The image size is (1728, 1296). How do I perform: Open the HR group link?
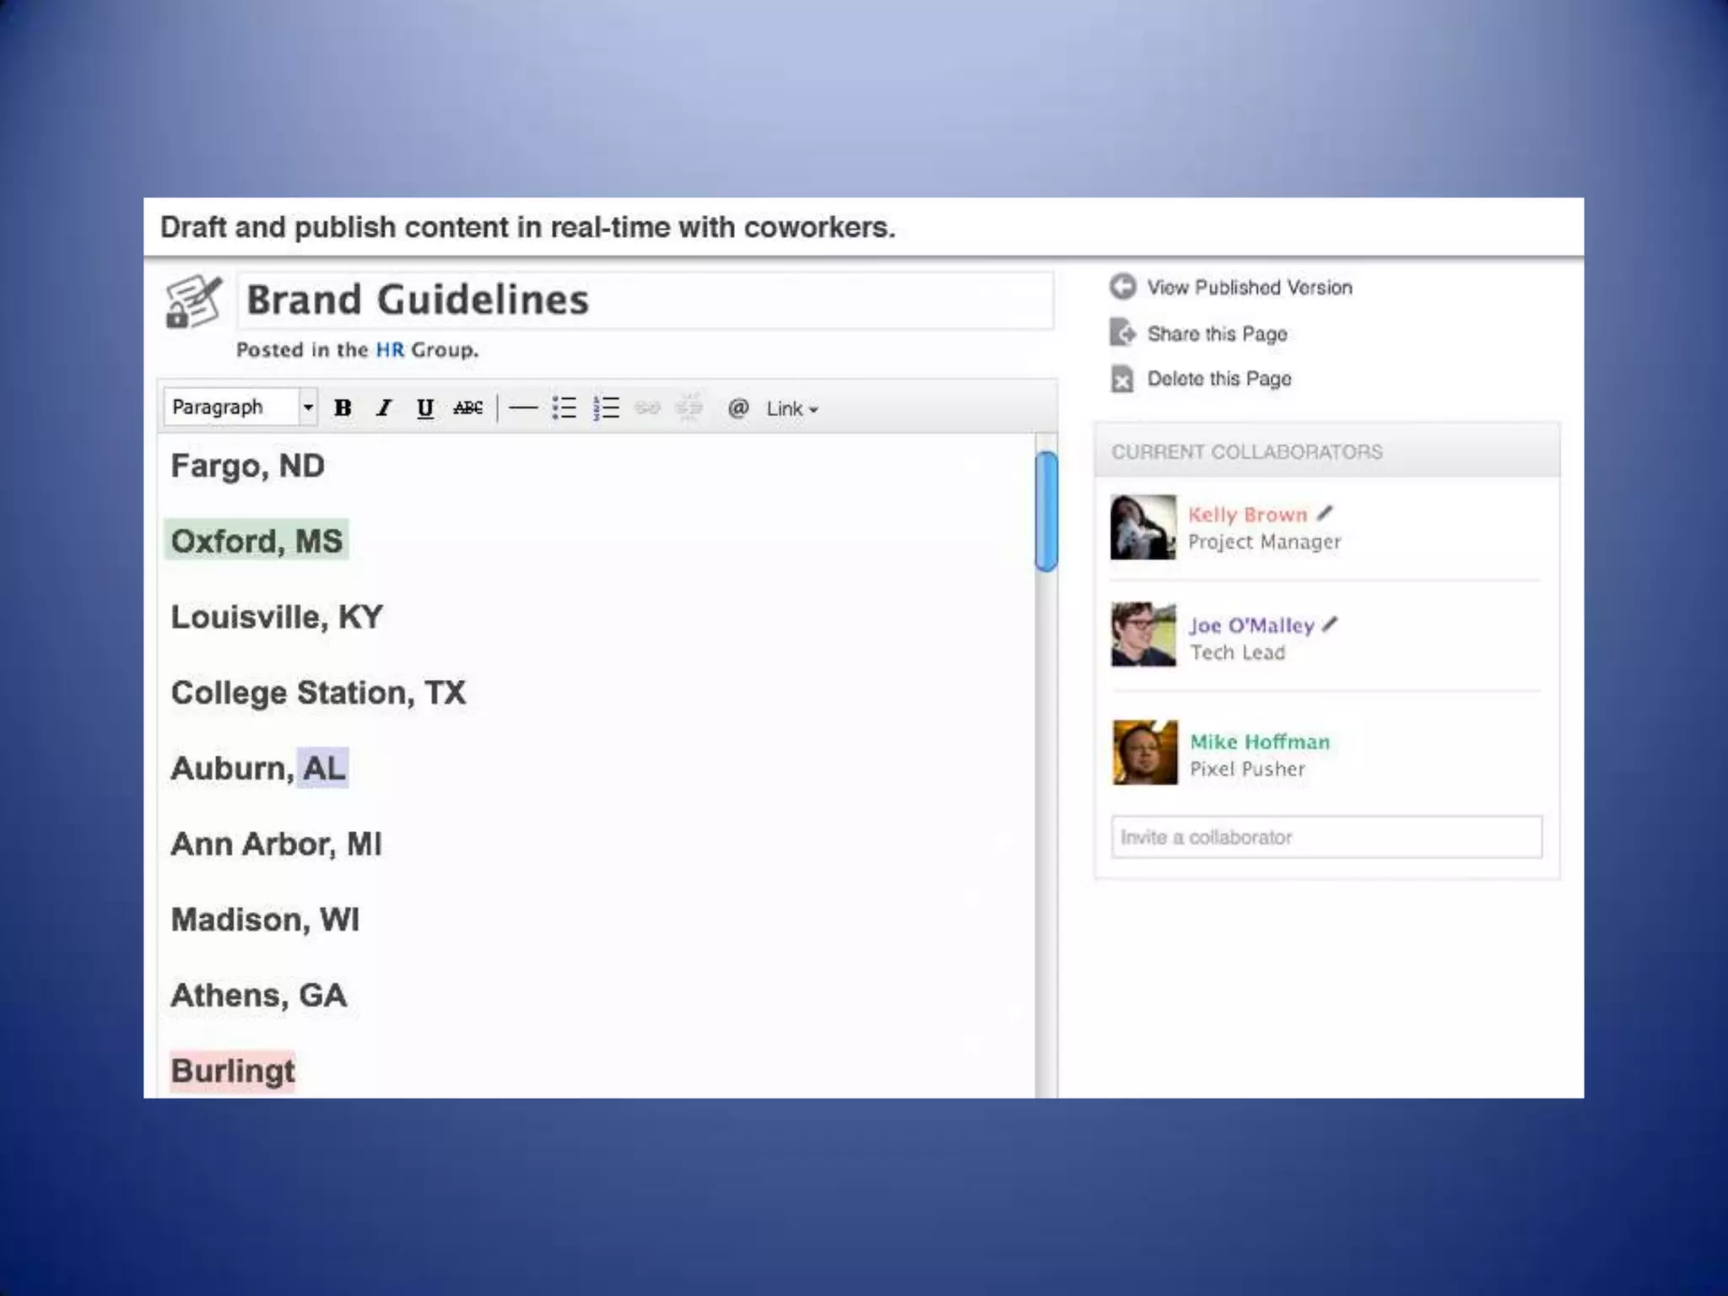click(x=390, y=349)
